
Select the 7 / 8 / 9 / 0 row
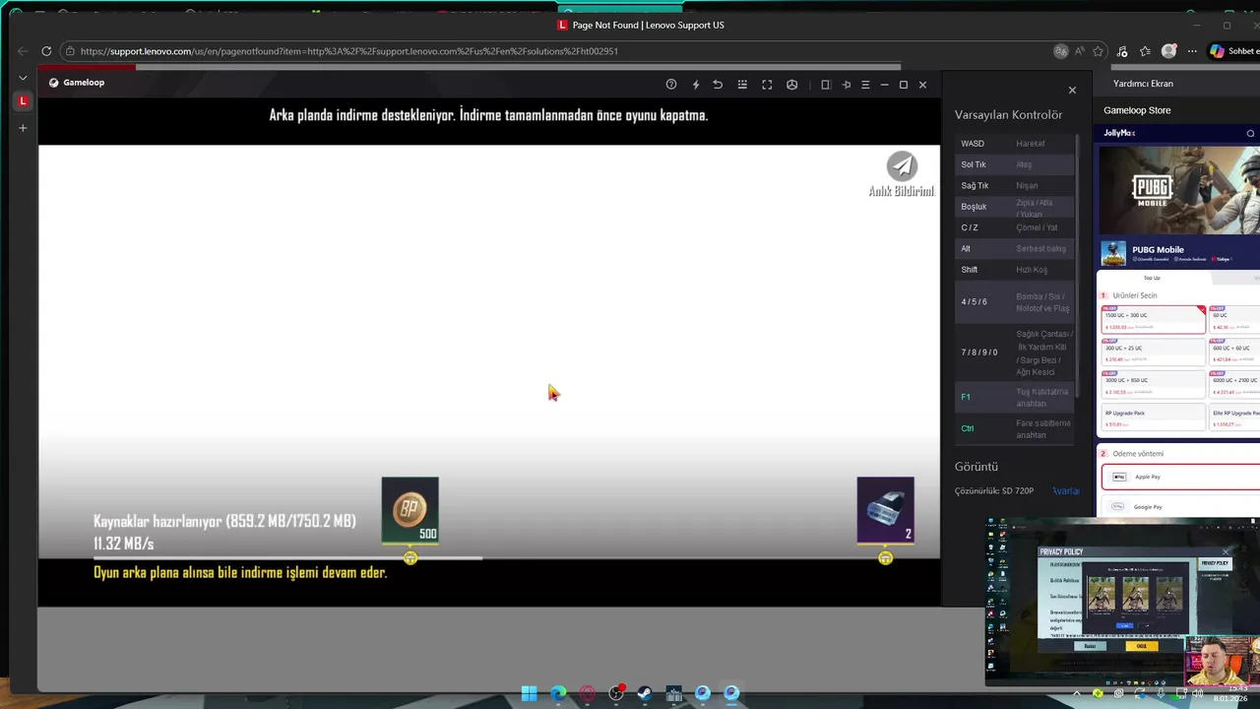(x=1014, y=353)
